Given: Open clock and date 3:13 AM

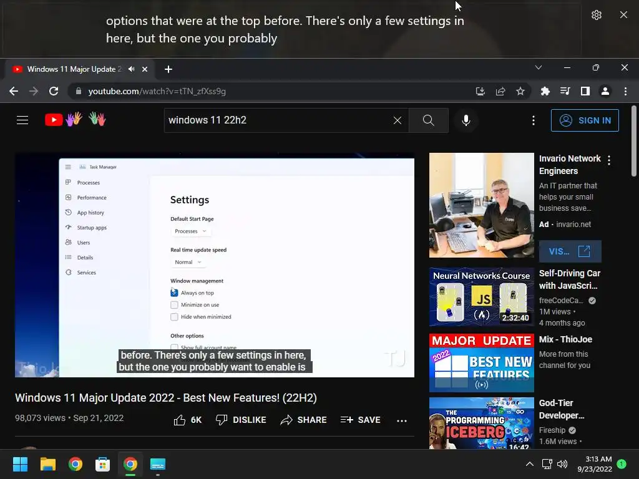Looking at the screenshot, I should pos(595,464).
